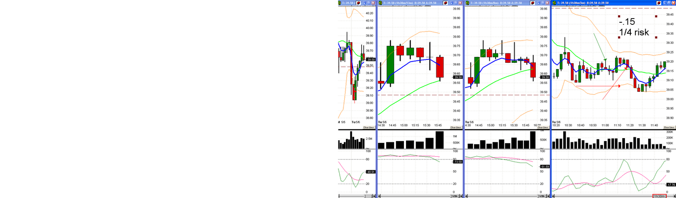This screenshot has height=198, width=676.
Task: Close the 8m chart window
Action: [x=547, y=3]
